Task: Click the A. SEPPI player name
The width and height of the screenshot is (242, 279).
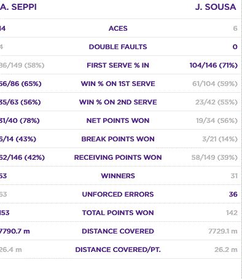Action: [18, 7]
